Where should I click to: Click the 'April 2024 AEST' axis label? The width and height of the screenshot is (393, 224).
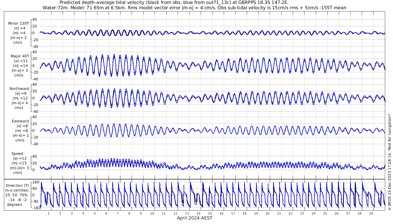[x=195, y=218]
